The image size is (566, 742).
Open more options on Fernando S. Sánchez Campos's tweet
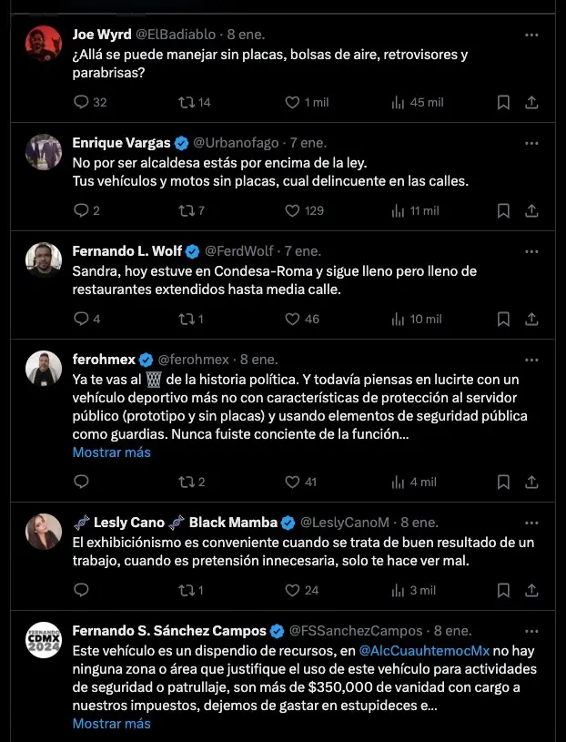tap(532, 631)
